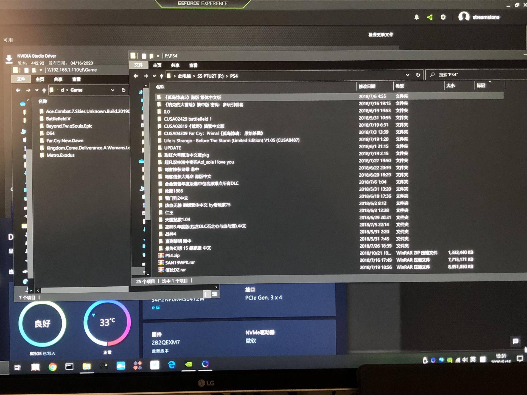Click the Edge browser taskbar icon
The image size is (527, 395).
tap(172, 365)
